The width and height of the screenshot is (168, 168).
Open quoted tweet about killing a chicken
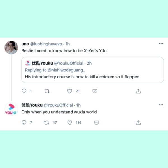92,70
